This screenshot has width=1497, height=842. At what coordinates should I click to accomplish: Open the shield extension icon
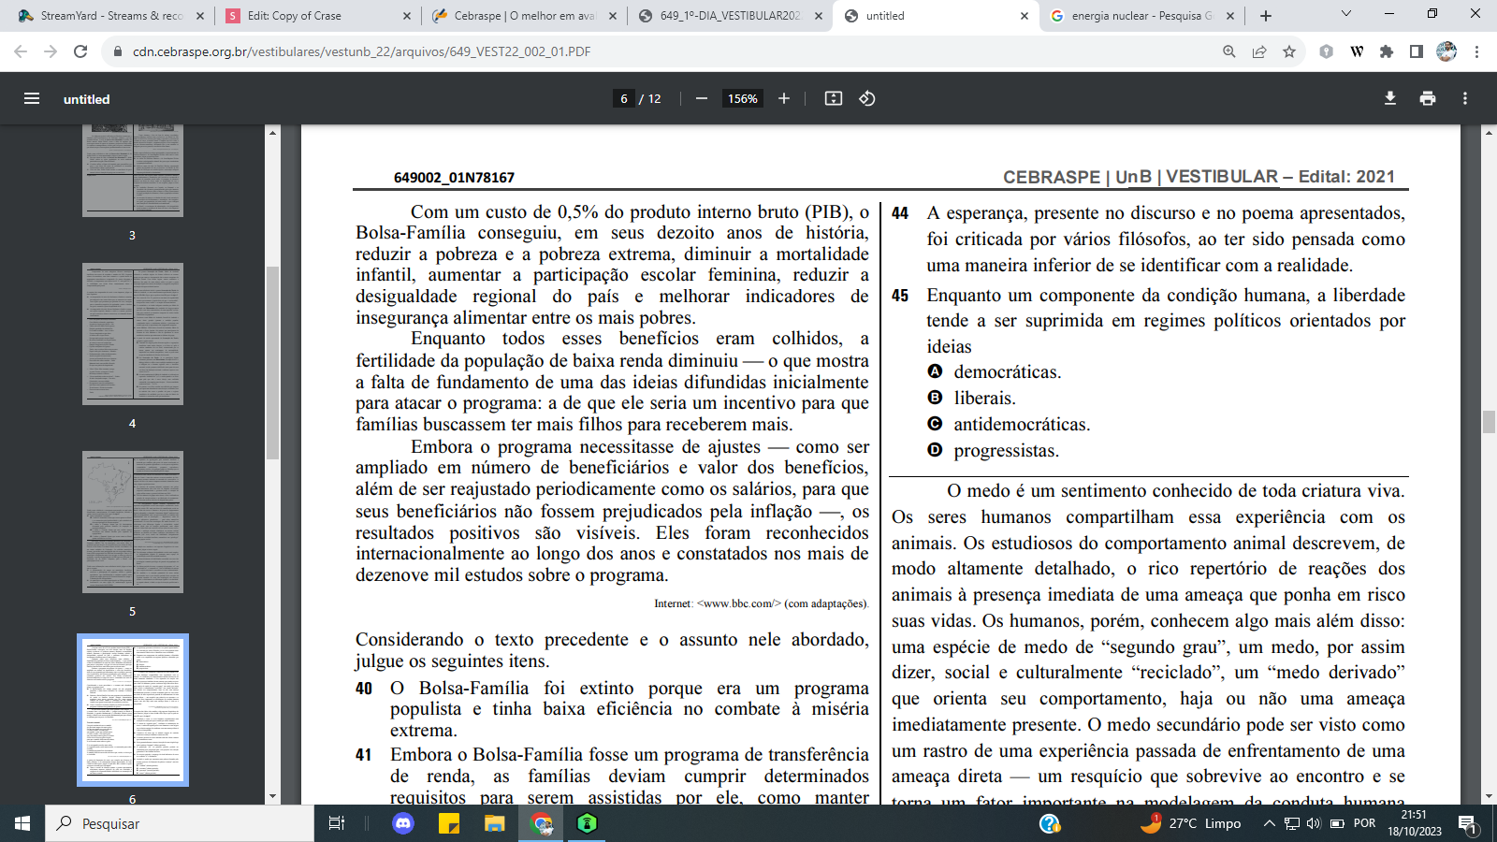(x=1327, y=51)
